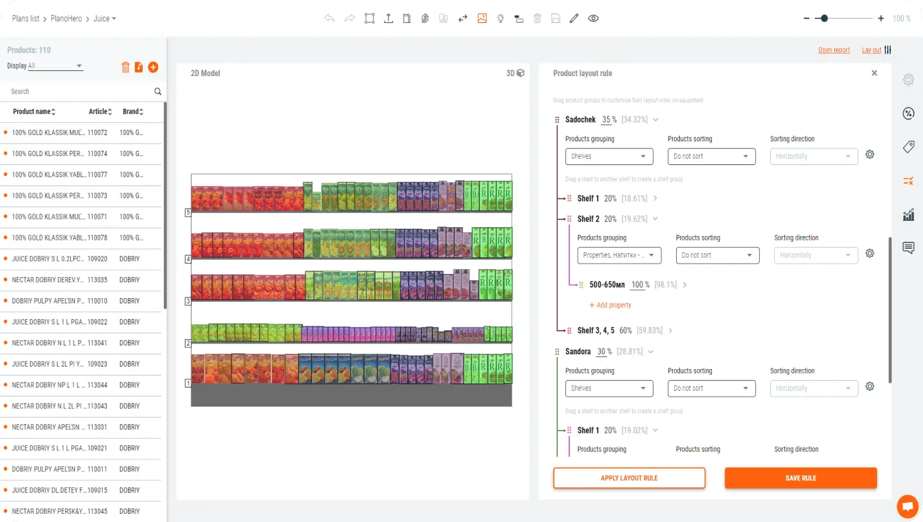The width and height of the screenshot is (923, 522).
Task: Click the lightbulb icon in top toolbar
Action: [x=500, y=19]
